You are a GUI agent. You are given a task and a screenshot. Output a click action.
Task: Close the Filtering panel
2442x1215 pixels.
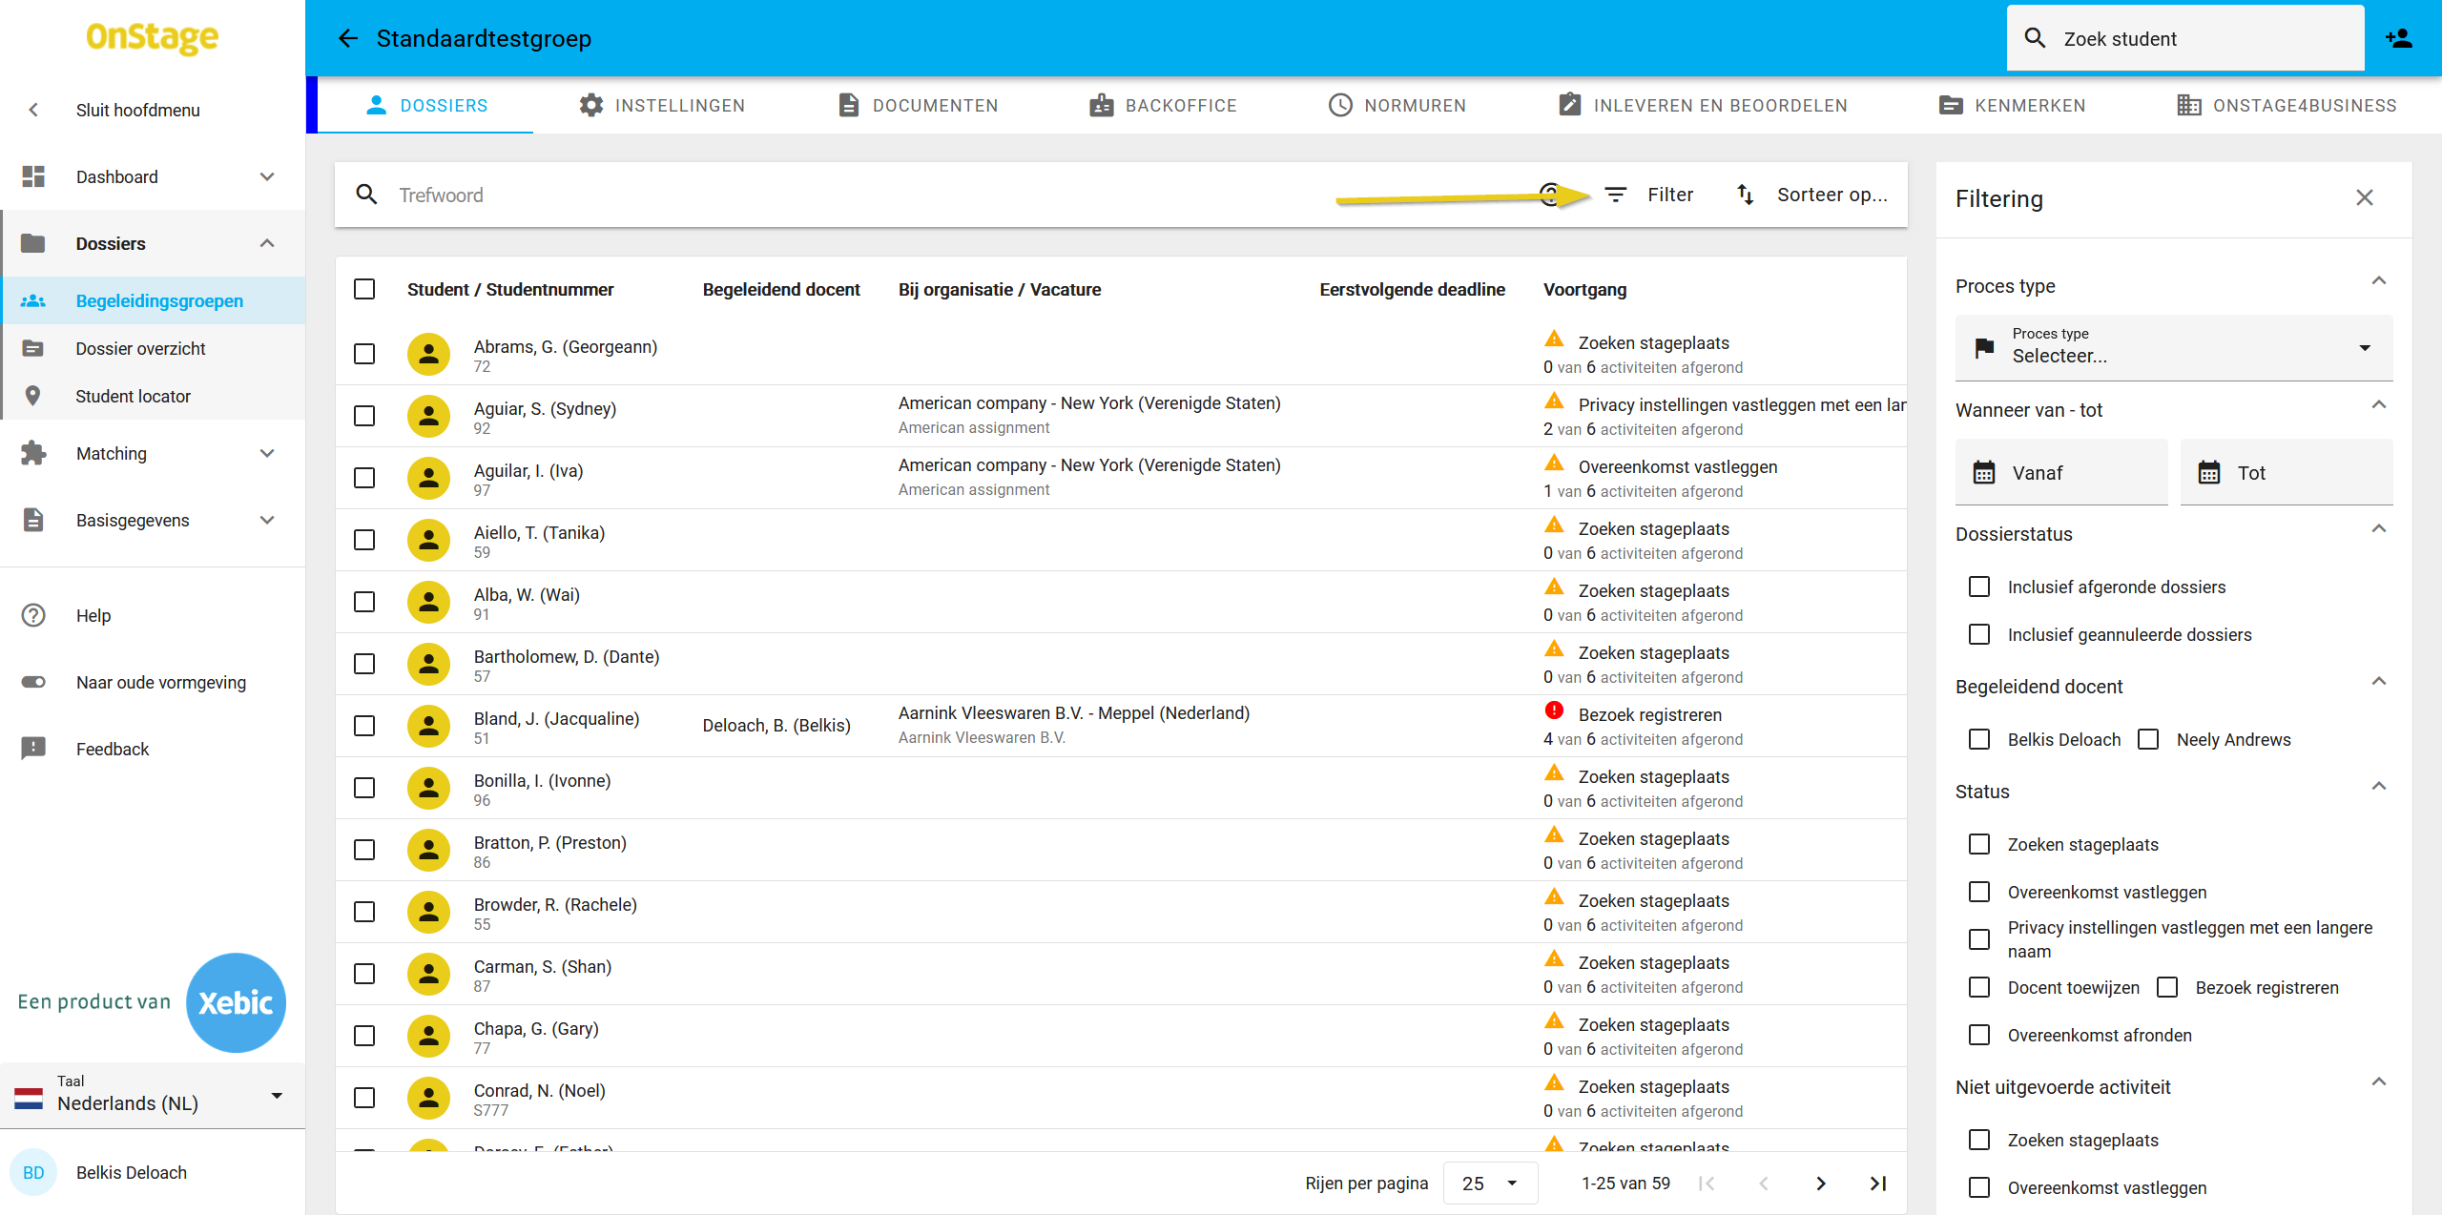[x=2365, y=197]
